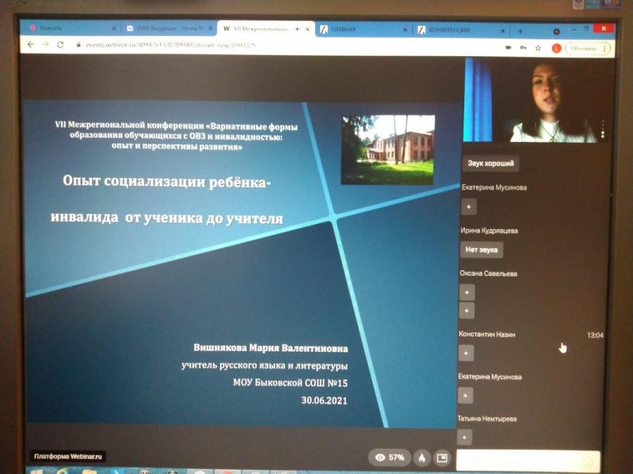Click the red Chrome profile avatar
The height and width of the screenshot is (474, 633).
tap(556, 48)
